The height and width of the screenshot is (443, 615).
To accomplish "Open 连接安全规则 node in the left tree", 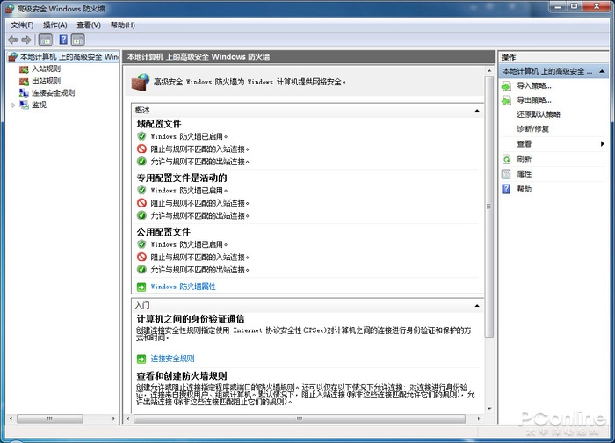I will click(x=53, y=92).
